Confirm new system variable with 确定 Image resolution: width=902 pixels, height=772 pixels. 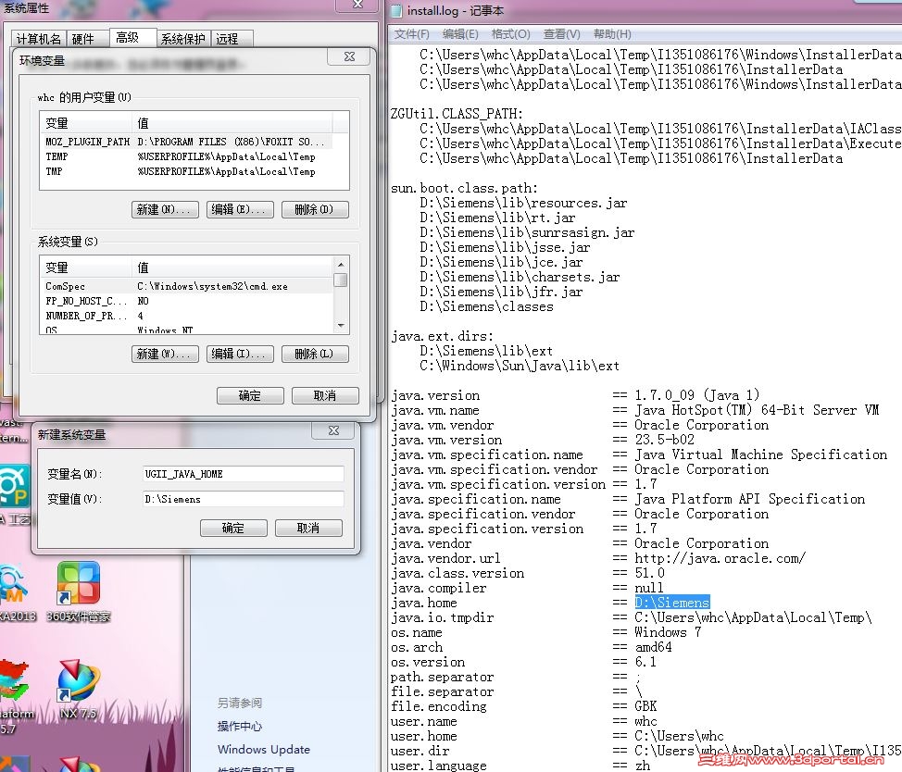pyautogui.click(x=233, y=528)
